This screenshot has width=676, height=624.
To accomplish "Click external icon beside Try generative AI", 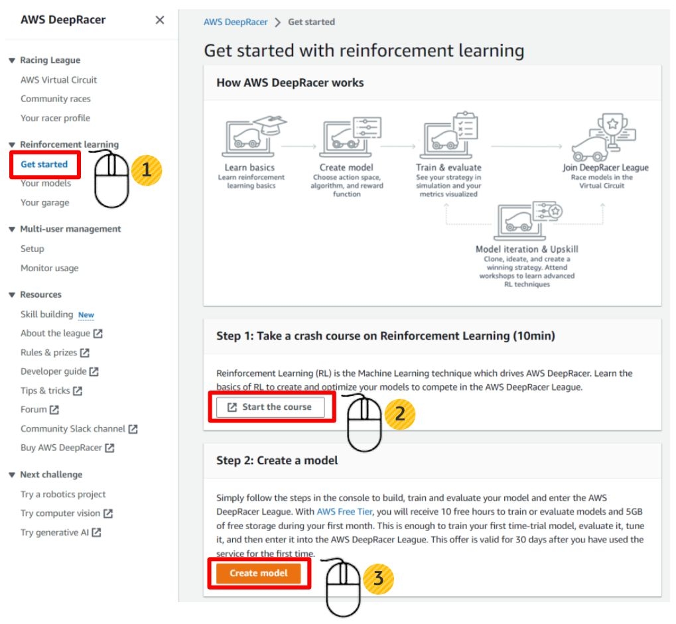I will tap(97, 532).
